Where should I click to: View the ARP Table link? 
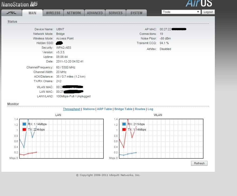click(104, 109)
